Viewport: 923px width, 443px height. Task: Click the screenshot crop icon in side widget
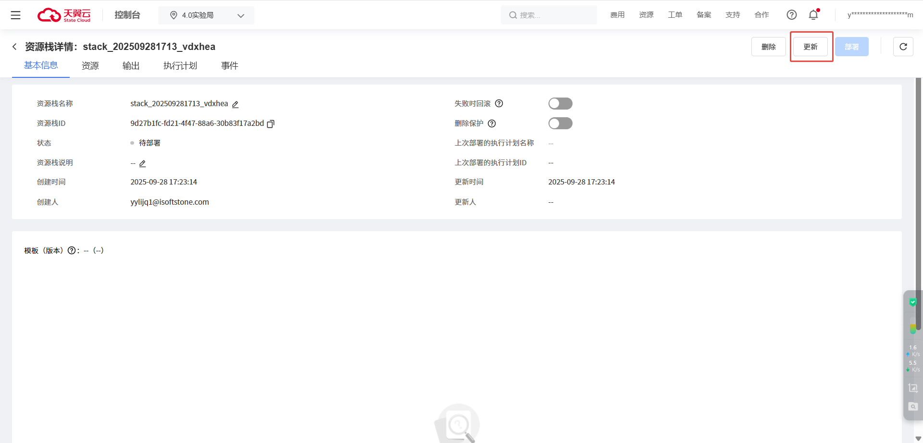[913, 388]
